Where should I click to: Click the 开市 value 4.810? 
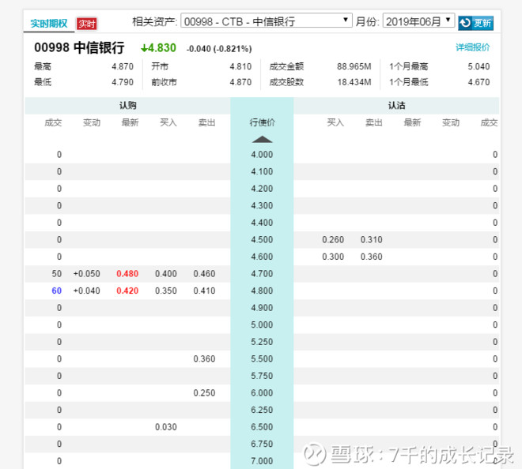240,66
